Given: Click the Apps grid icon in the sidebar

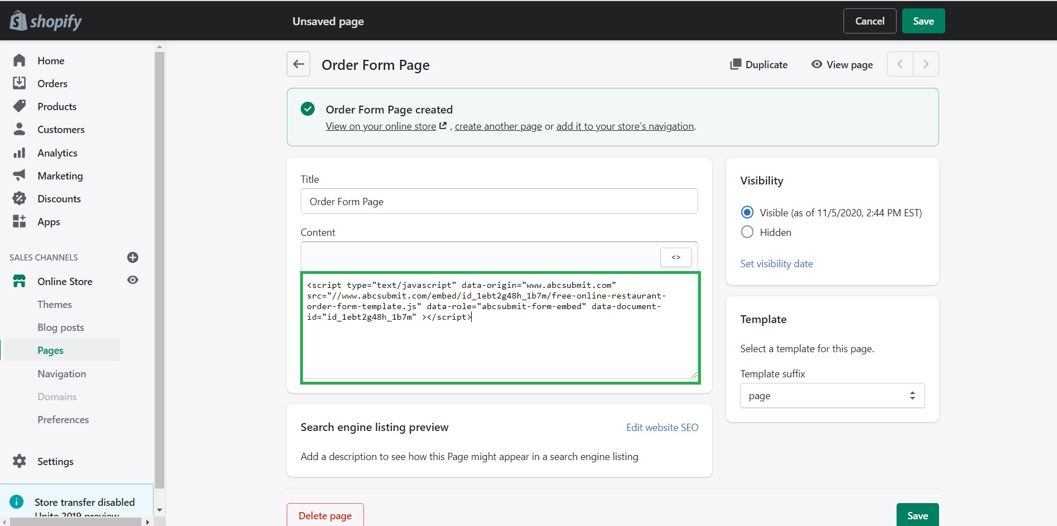Looking at the screenshot, I should 19,221.
